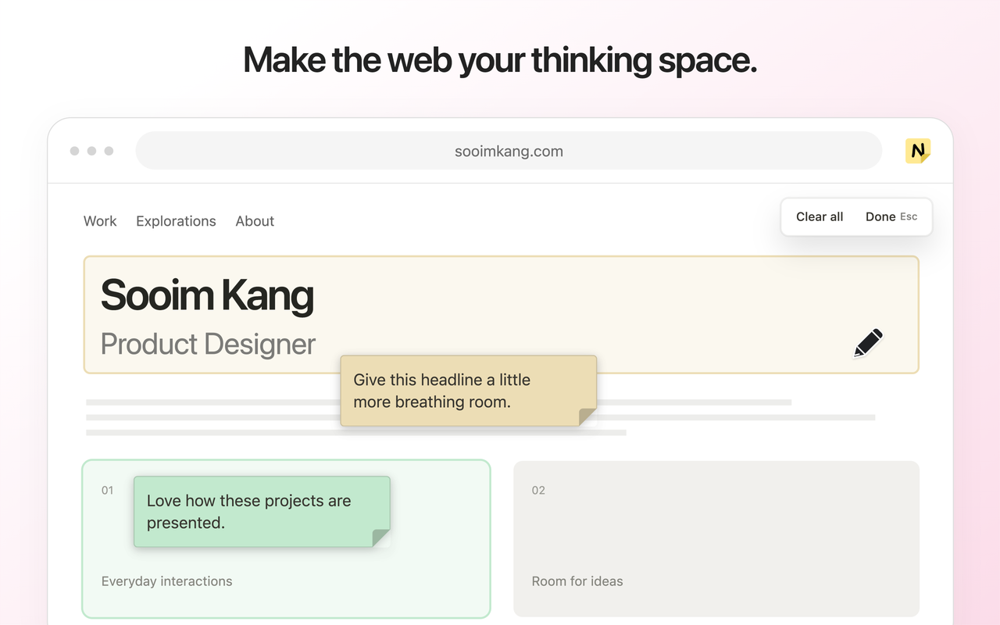Image resolution: width=1000 pixels, height=625 pixels.
Task: Open the "Everyday interactions" project card
Action: (x=286, y=539)
